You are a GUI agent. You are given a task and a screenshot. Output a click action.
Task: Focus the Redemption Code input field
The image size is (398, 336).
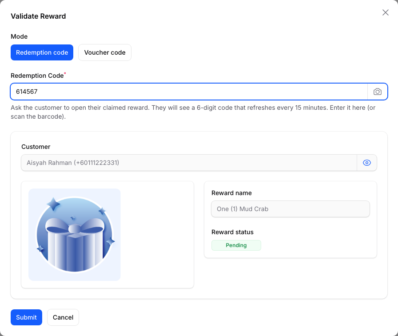(189, 92)
